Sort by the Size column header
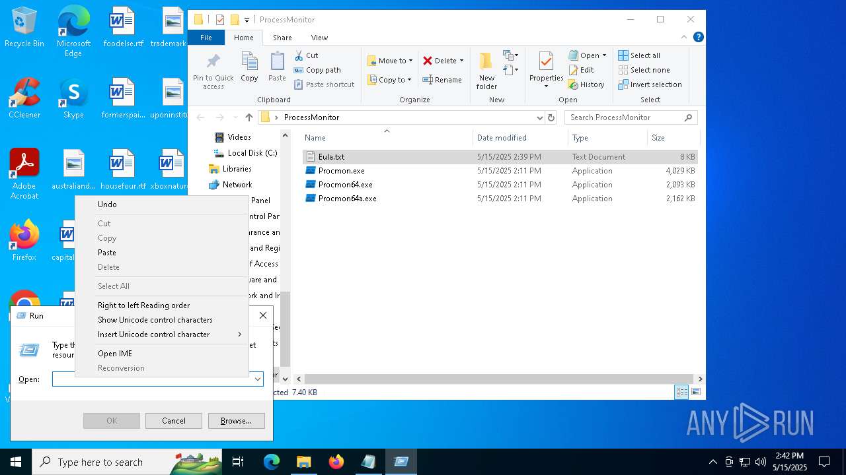Viewport: 846px width, 475px height. pos(673,138)
